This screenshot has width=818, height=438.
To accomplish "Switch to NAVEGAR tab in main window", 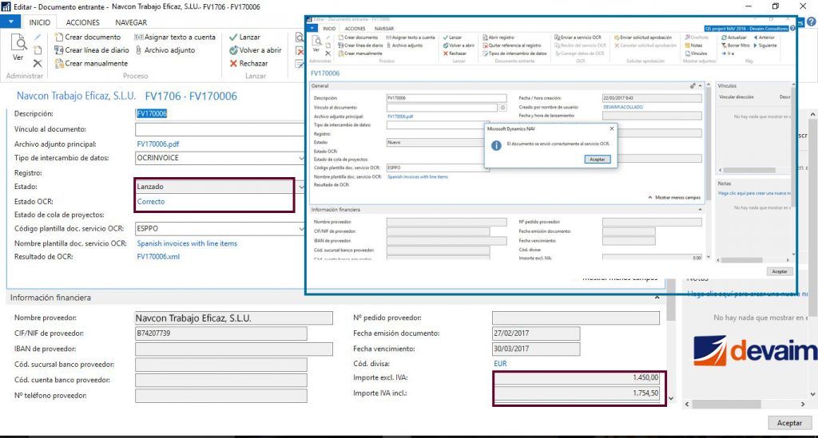I will click(131, 22).
